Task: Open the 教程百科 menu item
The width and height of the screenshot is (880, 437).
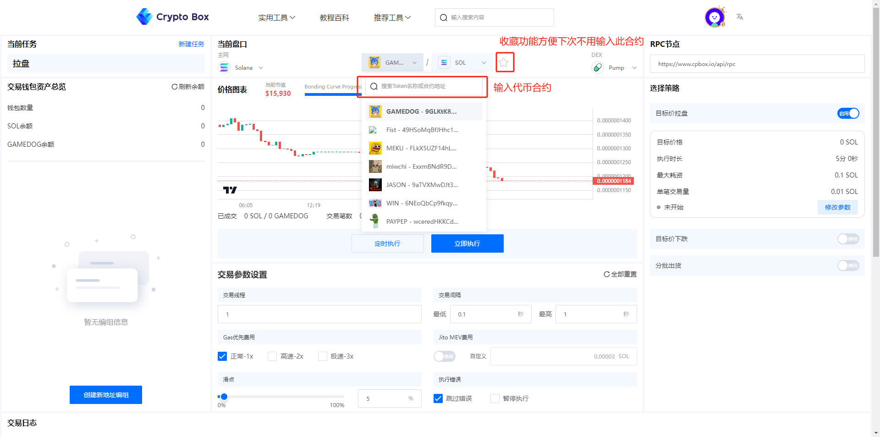Action: coord(335,17)
